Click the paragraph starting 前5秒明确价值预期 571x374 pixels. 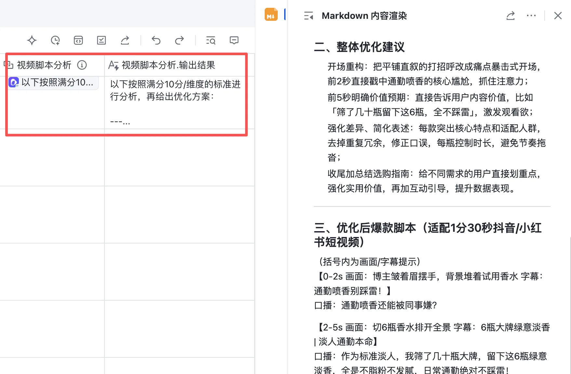[x=431, y=105]
